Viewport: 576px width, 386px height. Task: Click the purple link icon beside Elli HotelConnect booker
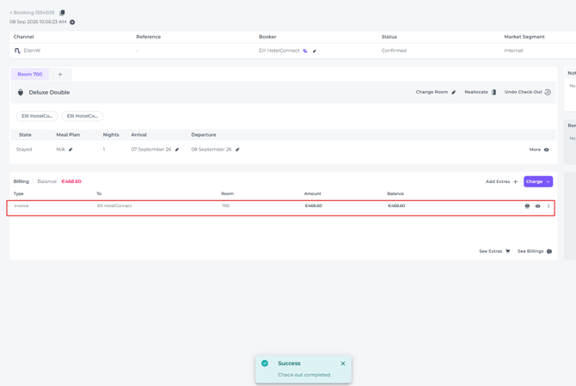pos(305,51)
